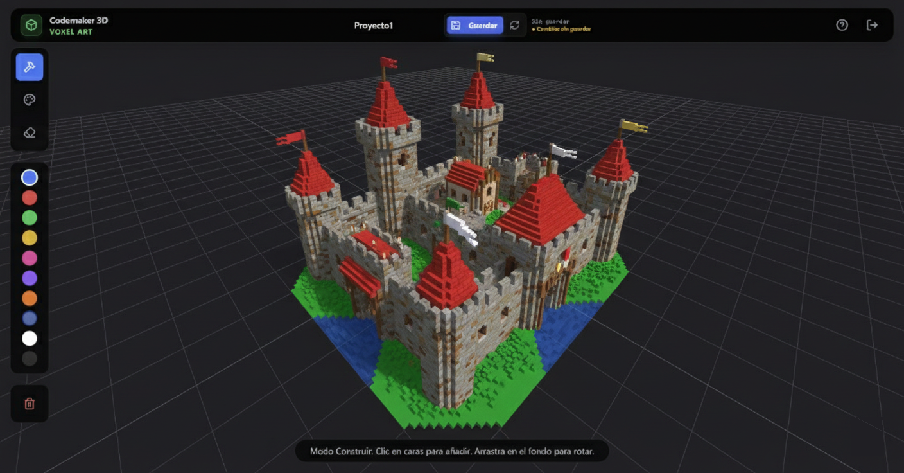Select the hammer build tool
Screen dimensions: 904x473
[x=30, y=66]
